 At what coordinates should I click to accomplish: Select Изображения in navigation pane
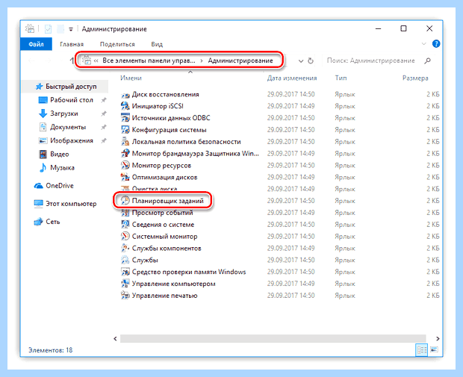pyautogui.click(x=72, y=141)
